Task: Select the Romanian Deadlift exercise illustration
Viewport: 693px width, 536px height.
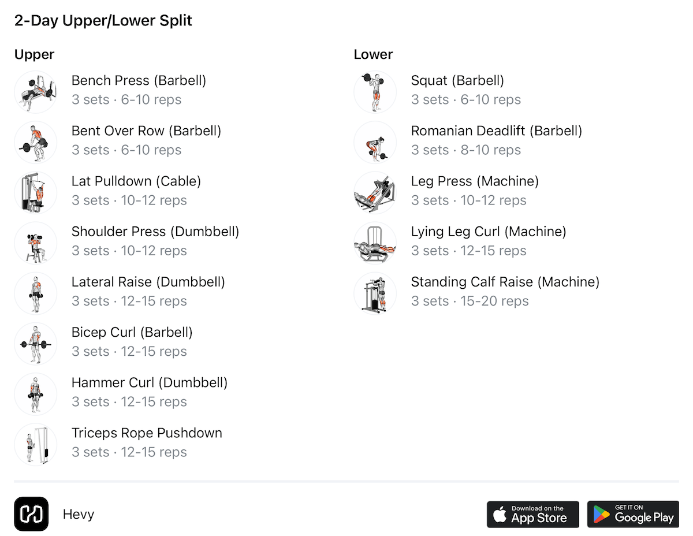Action: (375, 142)
